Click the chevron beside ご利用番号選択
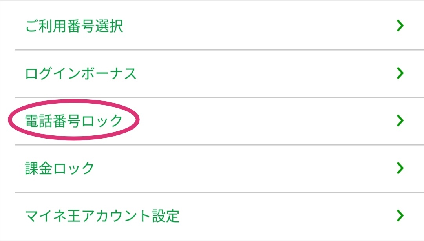Image resolution: width=424 pixels, height=241 pixels. point(400,26)
